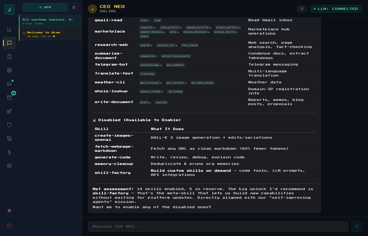
Task: Open the 'Welcome to Acme' conversation
Action: tap(50, 34)
